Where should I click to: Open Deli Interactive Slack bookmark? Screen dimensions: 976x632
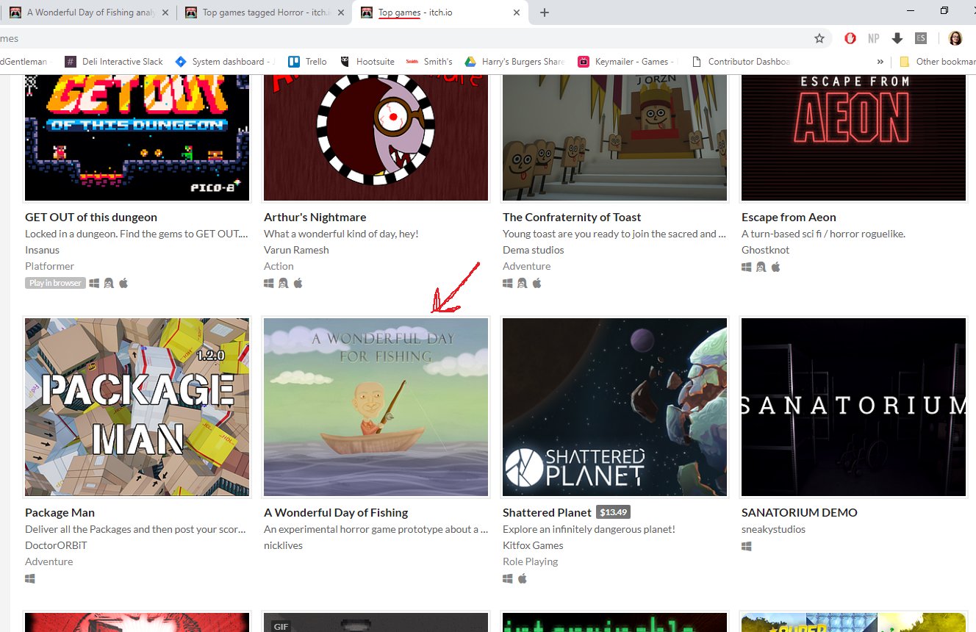(x=114, y=62)
